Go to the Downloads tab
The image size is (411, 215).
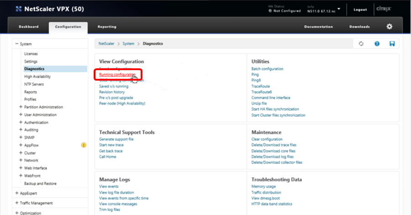[360, 27]
